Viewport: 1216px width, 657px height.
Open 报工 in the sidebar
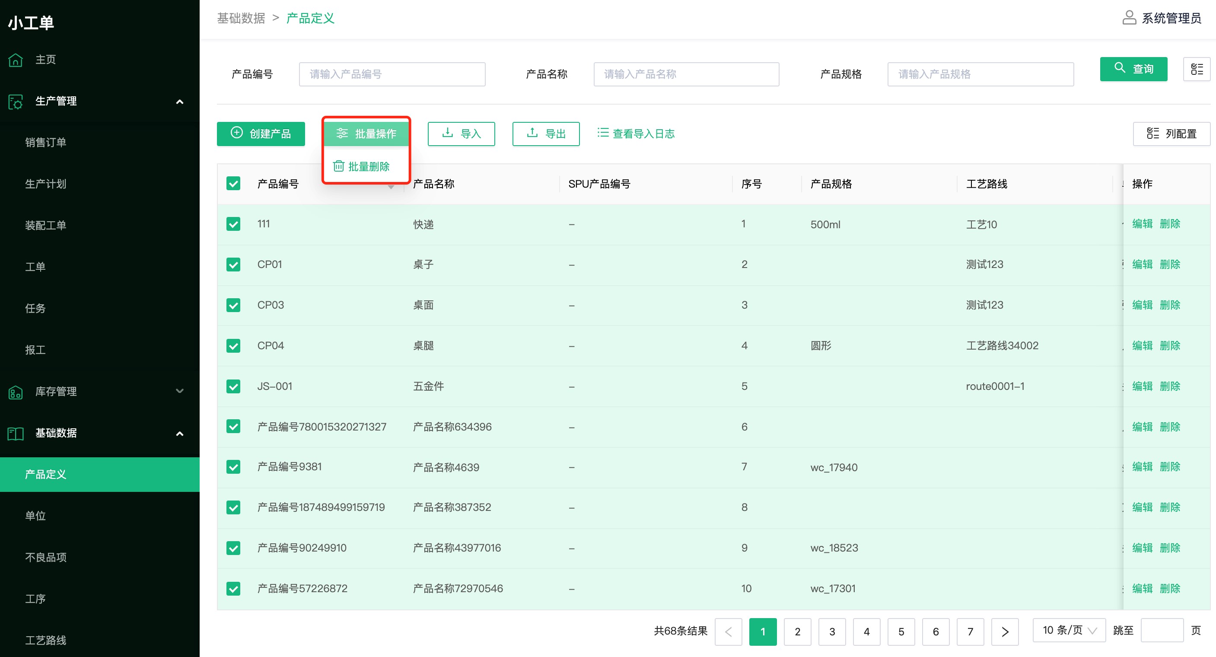tap(35, 350)
